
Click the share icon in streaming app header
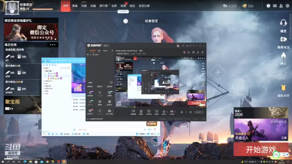point(203,52)
